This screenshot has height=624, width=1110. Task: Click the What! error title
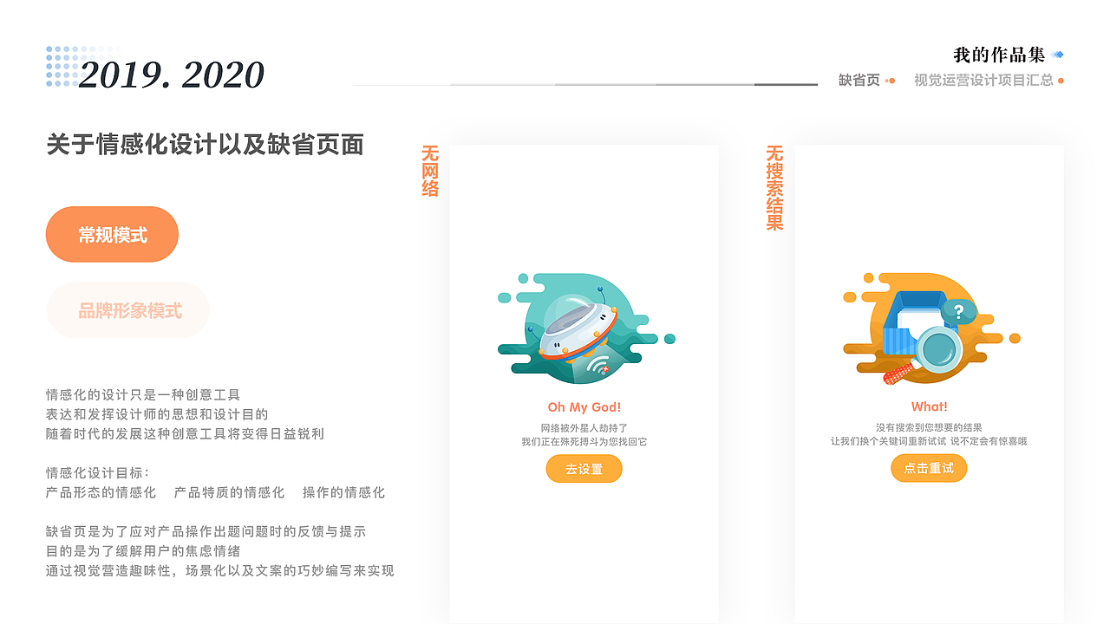pos(929,406)
